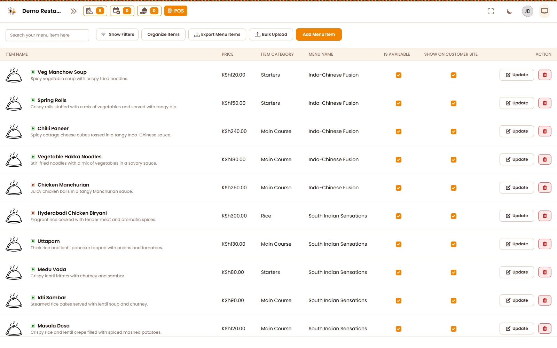This screenshot has width=557, height=348.
Task: Update Veg Manchow Soup
Action: point(517,75)
